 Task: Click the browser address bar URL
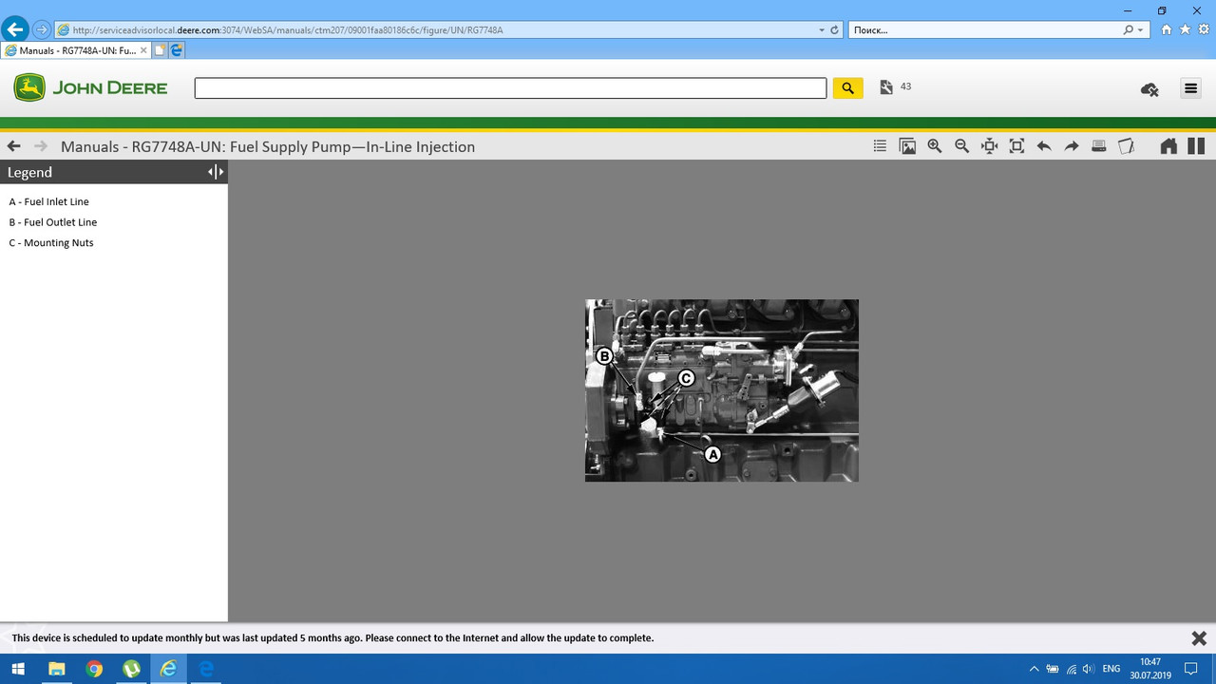point(288,30)
